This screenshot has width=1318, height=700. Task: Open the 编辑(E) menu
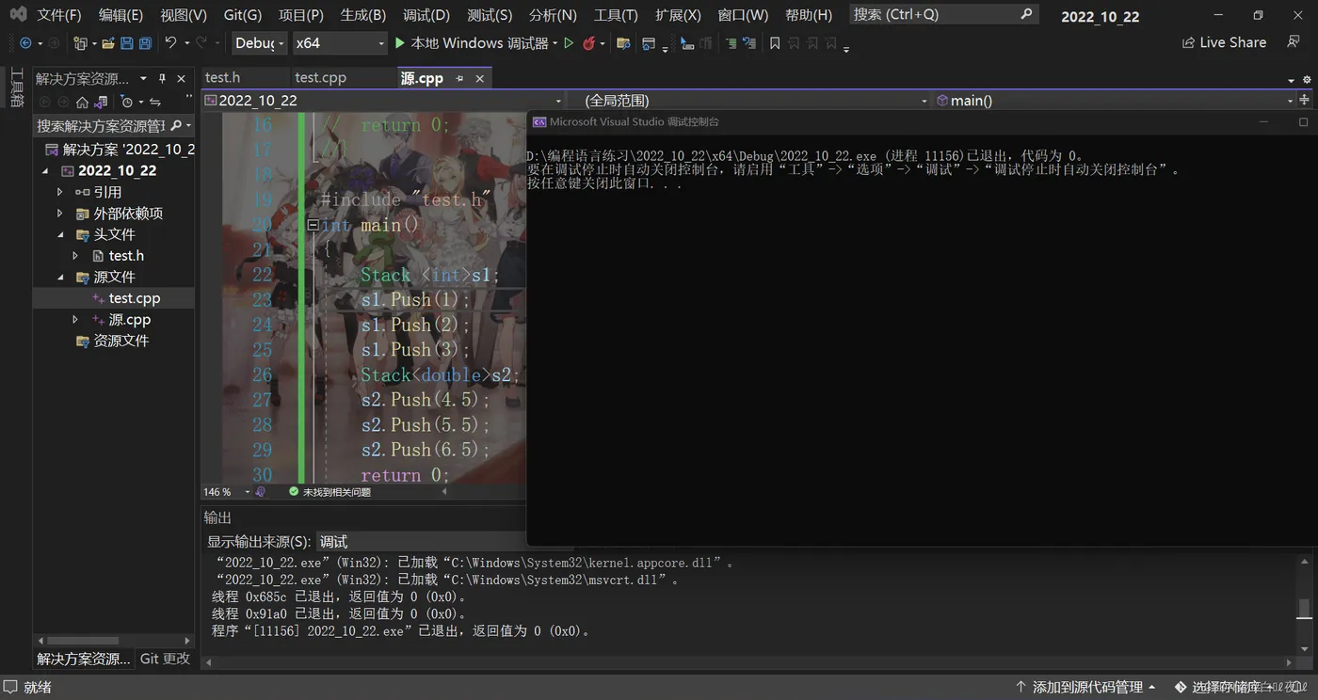tap(121, 15)
